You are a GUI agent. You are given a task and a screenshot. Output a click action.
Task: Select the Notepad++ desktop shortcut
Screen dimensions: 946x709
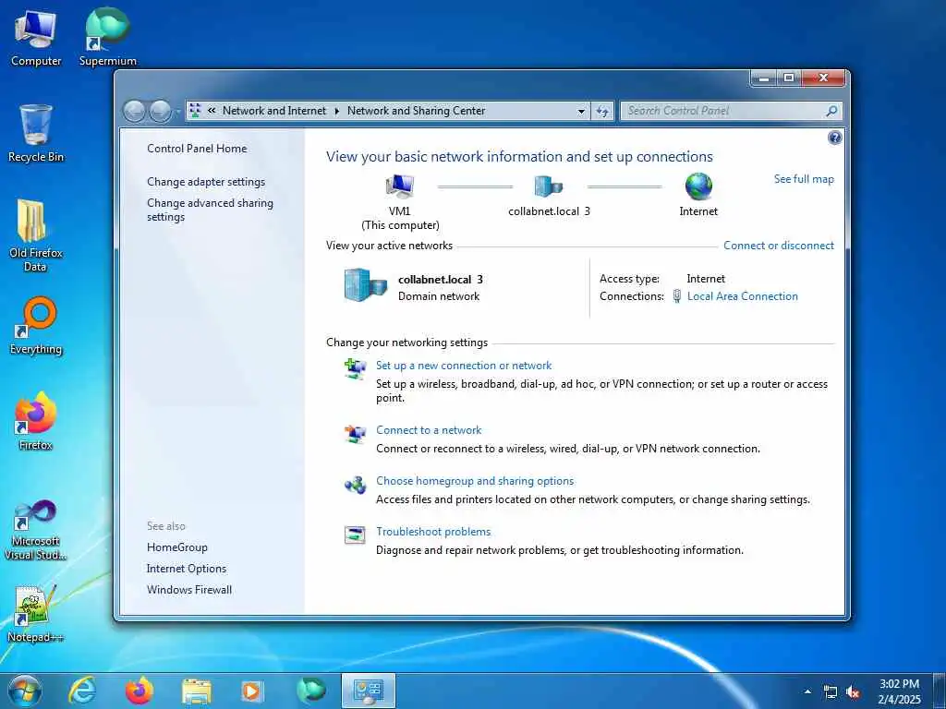coord(36,614)
